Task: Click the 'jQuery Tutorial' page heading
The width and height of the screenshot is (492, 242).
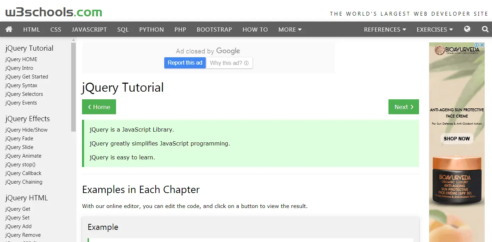Action: pyautogui.click(x=123, y=87)
